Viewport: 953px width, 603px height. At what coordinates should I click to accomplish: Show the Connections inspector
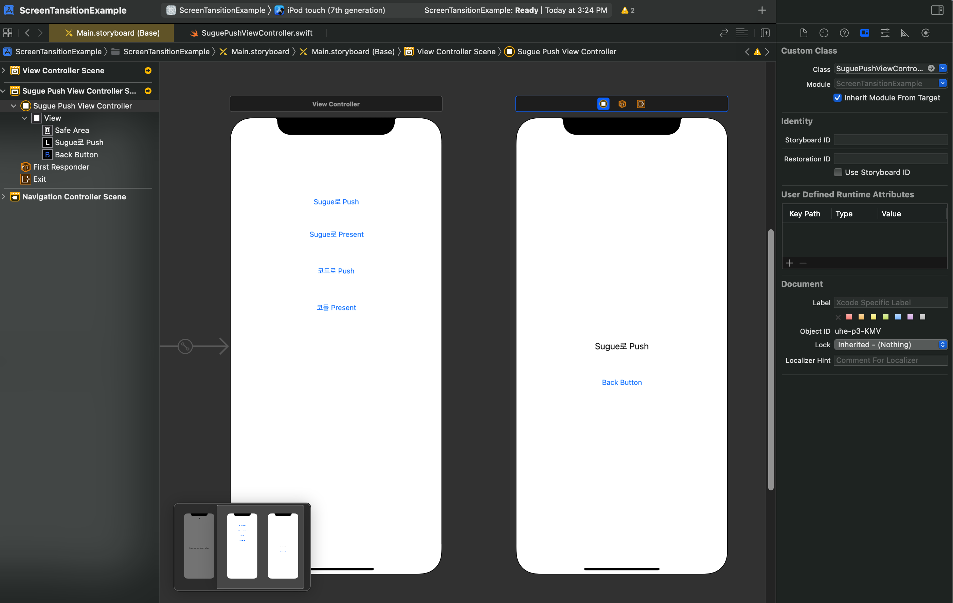coord(925,33)
